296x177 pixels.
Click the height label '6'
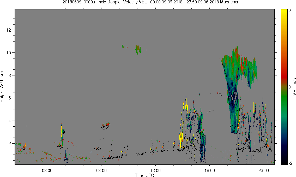10,98
